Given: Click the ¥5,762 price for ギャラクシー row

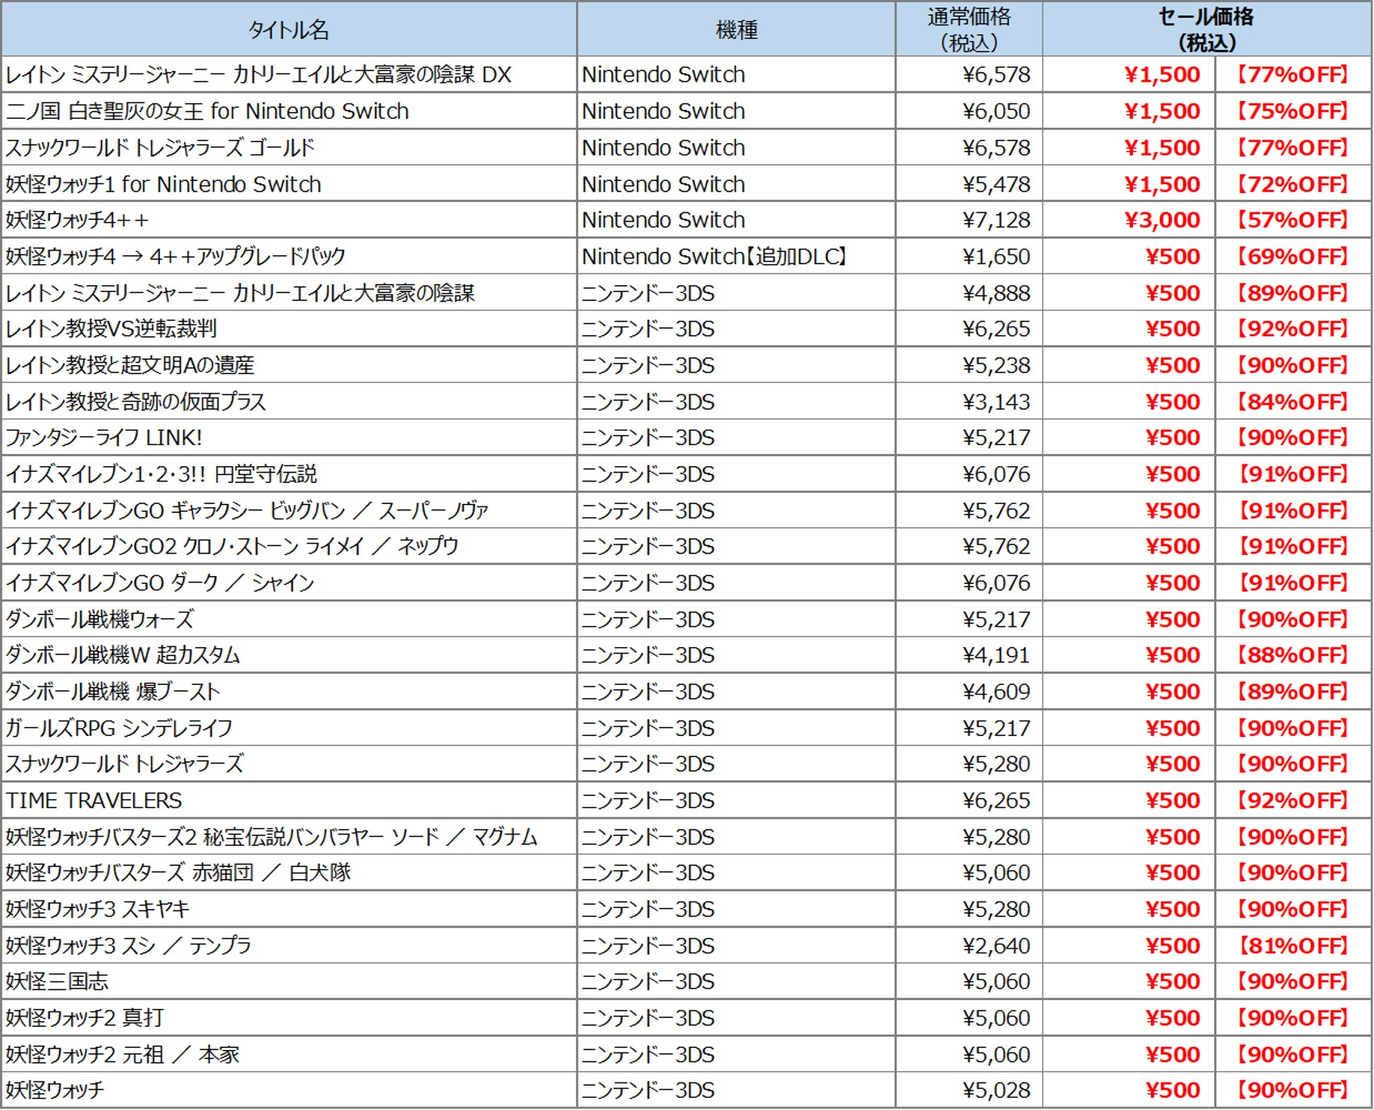Looking at the screenshot, I should point(996,511).
